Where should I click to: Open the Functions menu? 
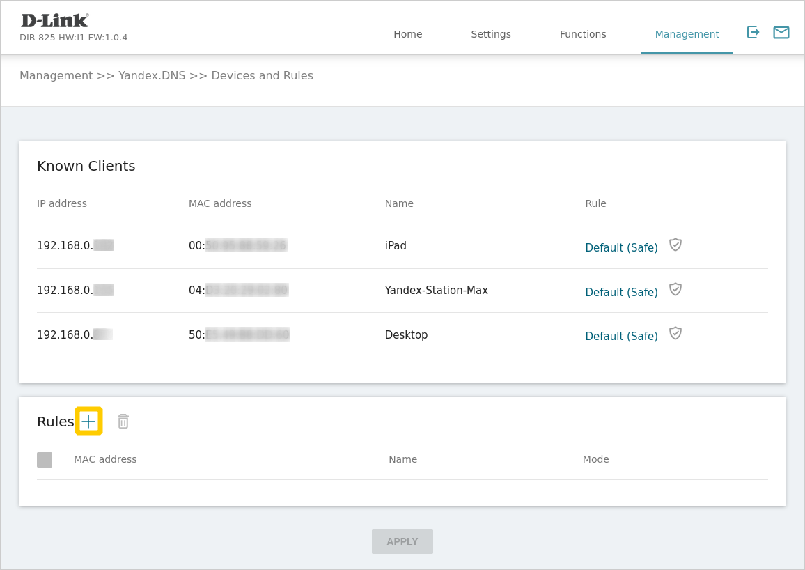[x=583, y=34]
